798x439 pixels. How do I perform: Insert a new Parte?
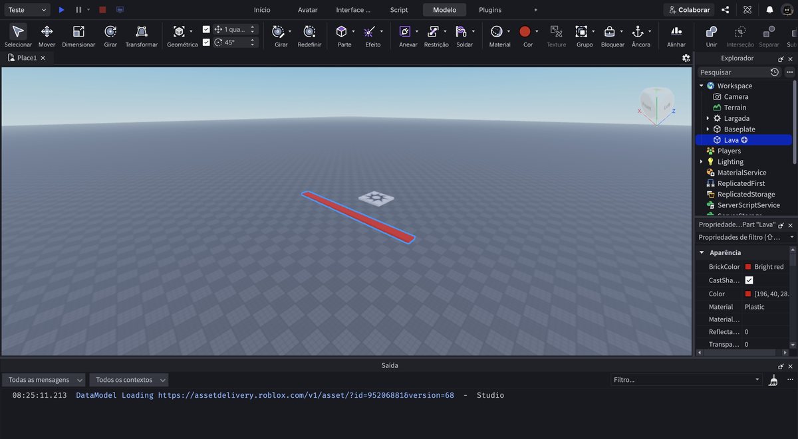341,31
